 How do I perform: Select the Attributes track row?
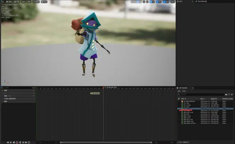tap(19, 101)
